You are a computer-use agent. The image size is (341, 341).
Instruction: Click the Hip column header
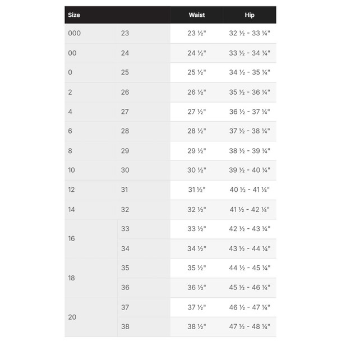point(250,15)
